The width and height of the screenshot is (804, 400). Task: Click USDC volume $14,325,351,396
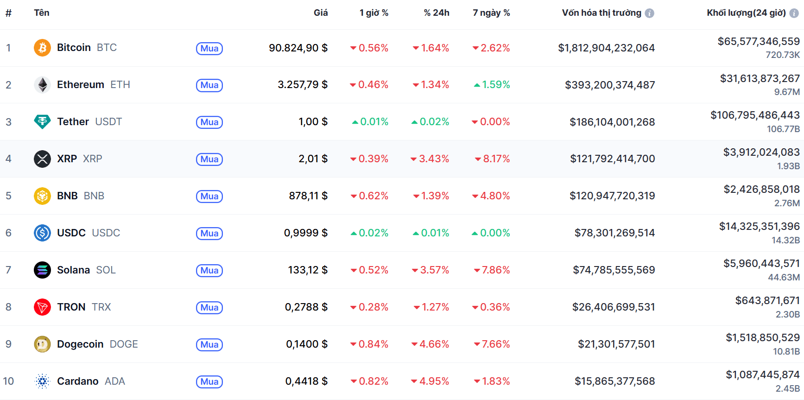(x=759, y=226)
